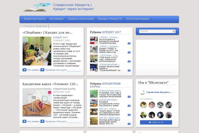Viewport: 199px width, 133px height.
Task: Open the Прочитано 1789 раз(а) link
Action: click(x=56, y=121)
